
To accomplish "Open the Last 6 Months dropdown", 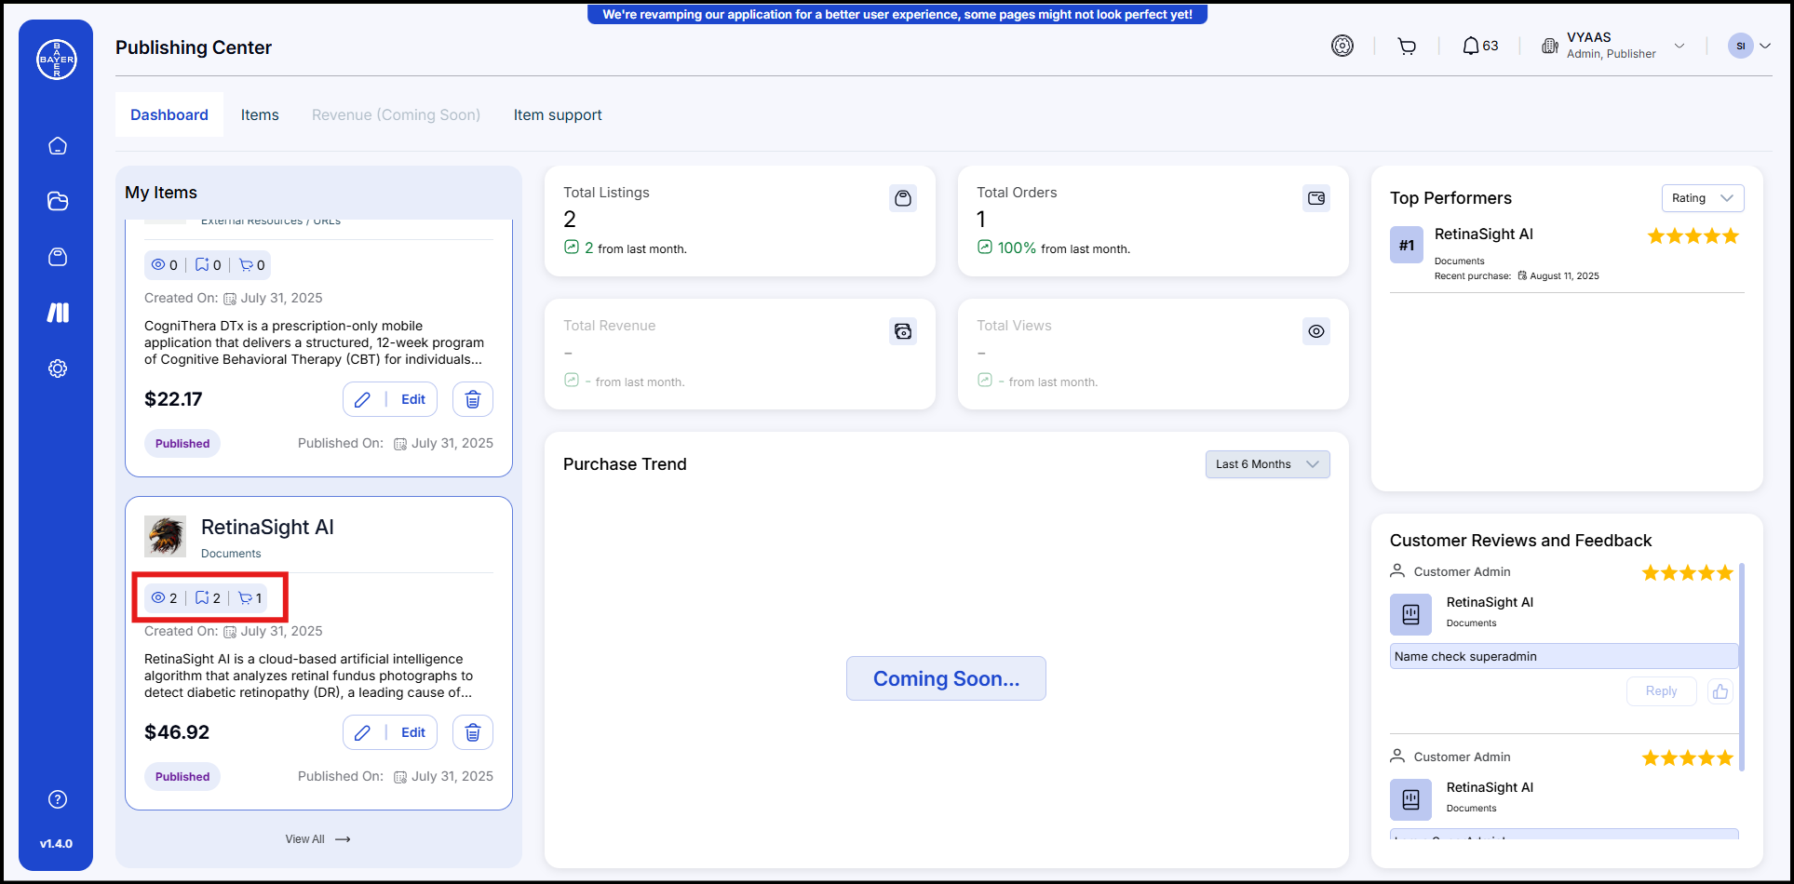I will point(1267,464).
